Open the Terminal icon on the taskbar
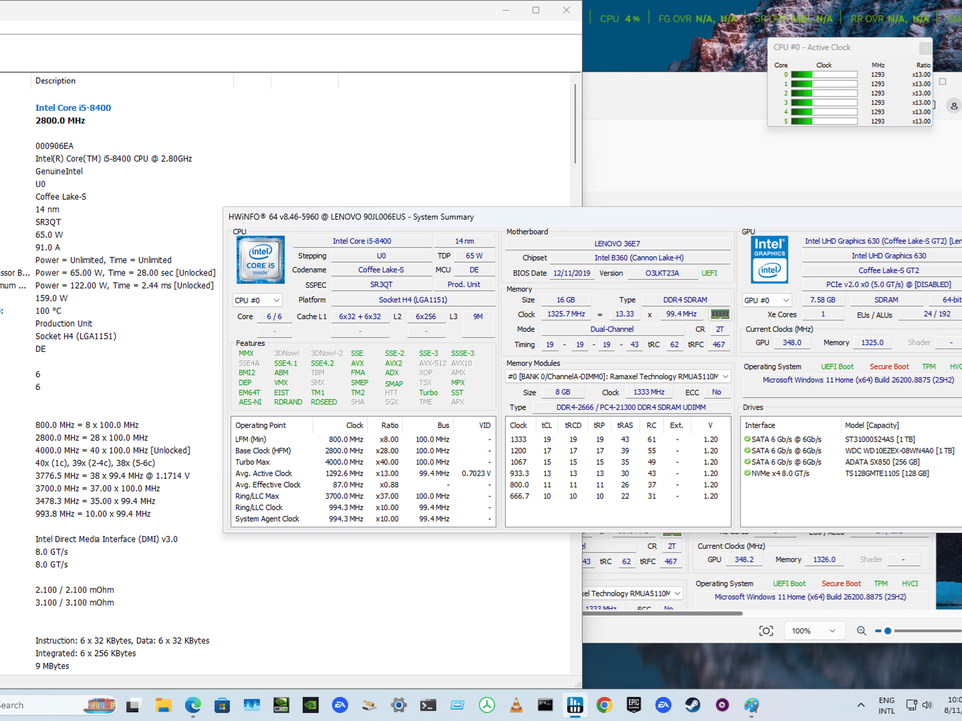Screen dimensions: 962x721 (x=428, y=705)
